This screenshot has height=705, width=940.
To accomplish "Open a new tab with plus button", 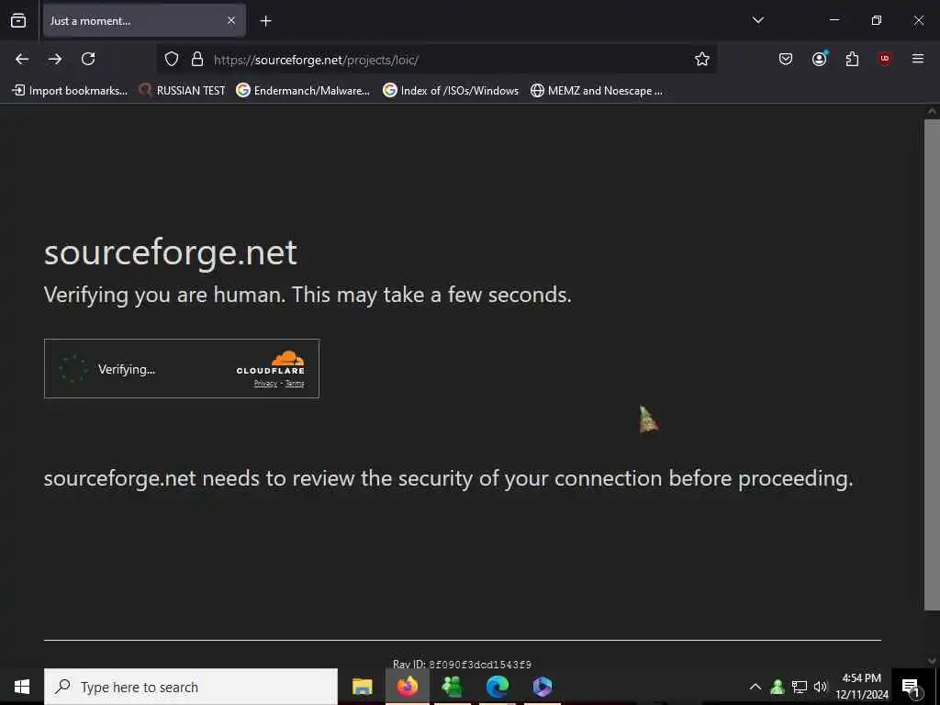I will click(x=265, y=21).
